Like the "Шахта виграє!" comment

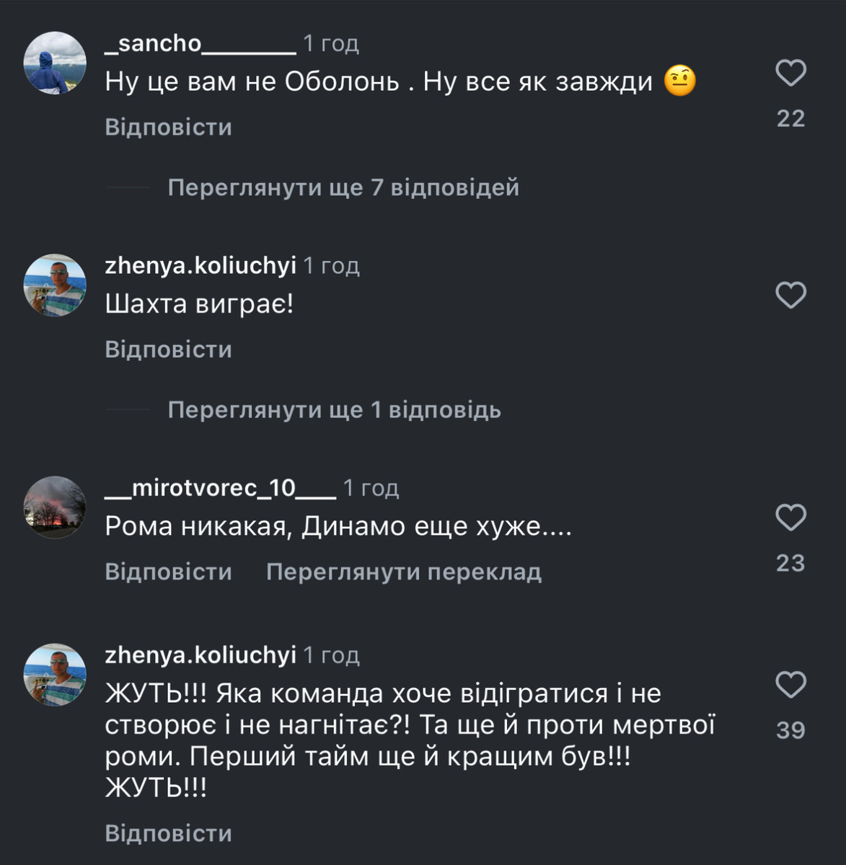790,295
